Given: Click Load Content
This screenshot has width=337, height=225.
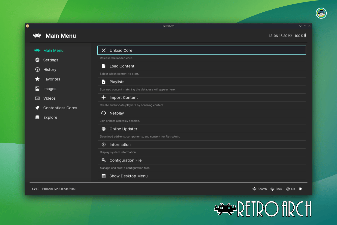Looking at the screenshot, I should 122,66.
